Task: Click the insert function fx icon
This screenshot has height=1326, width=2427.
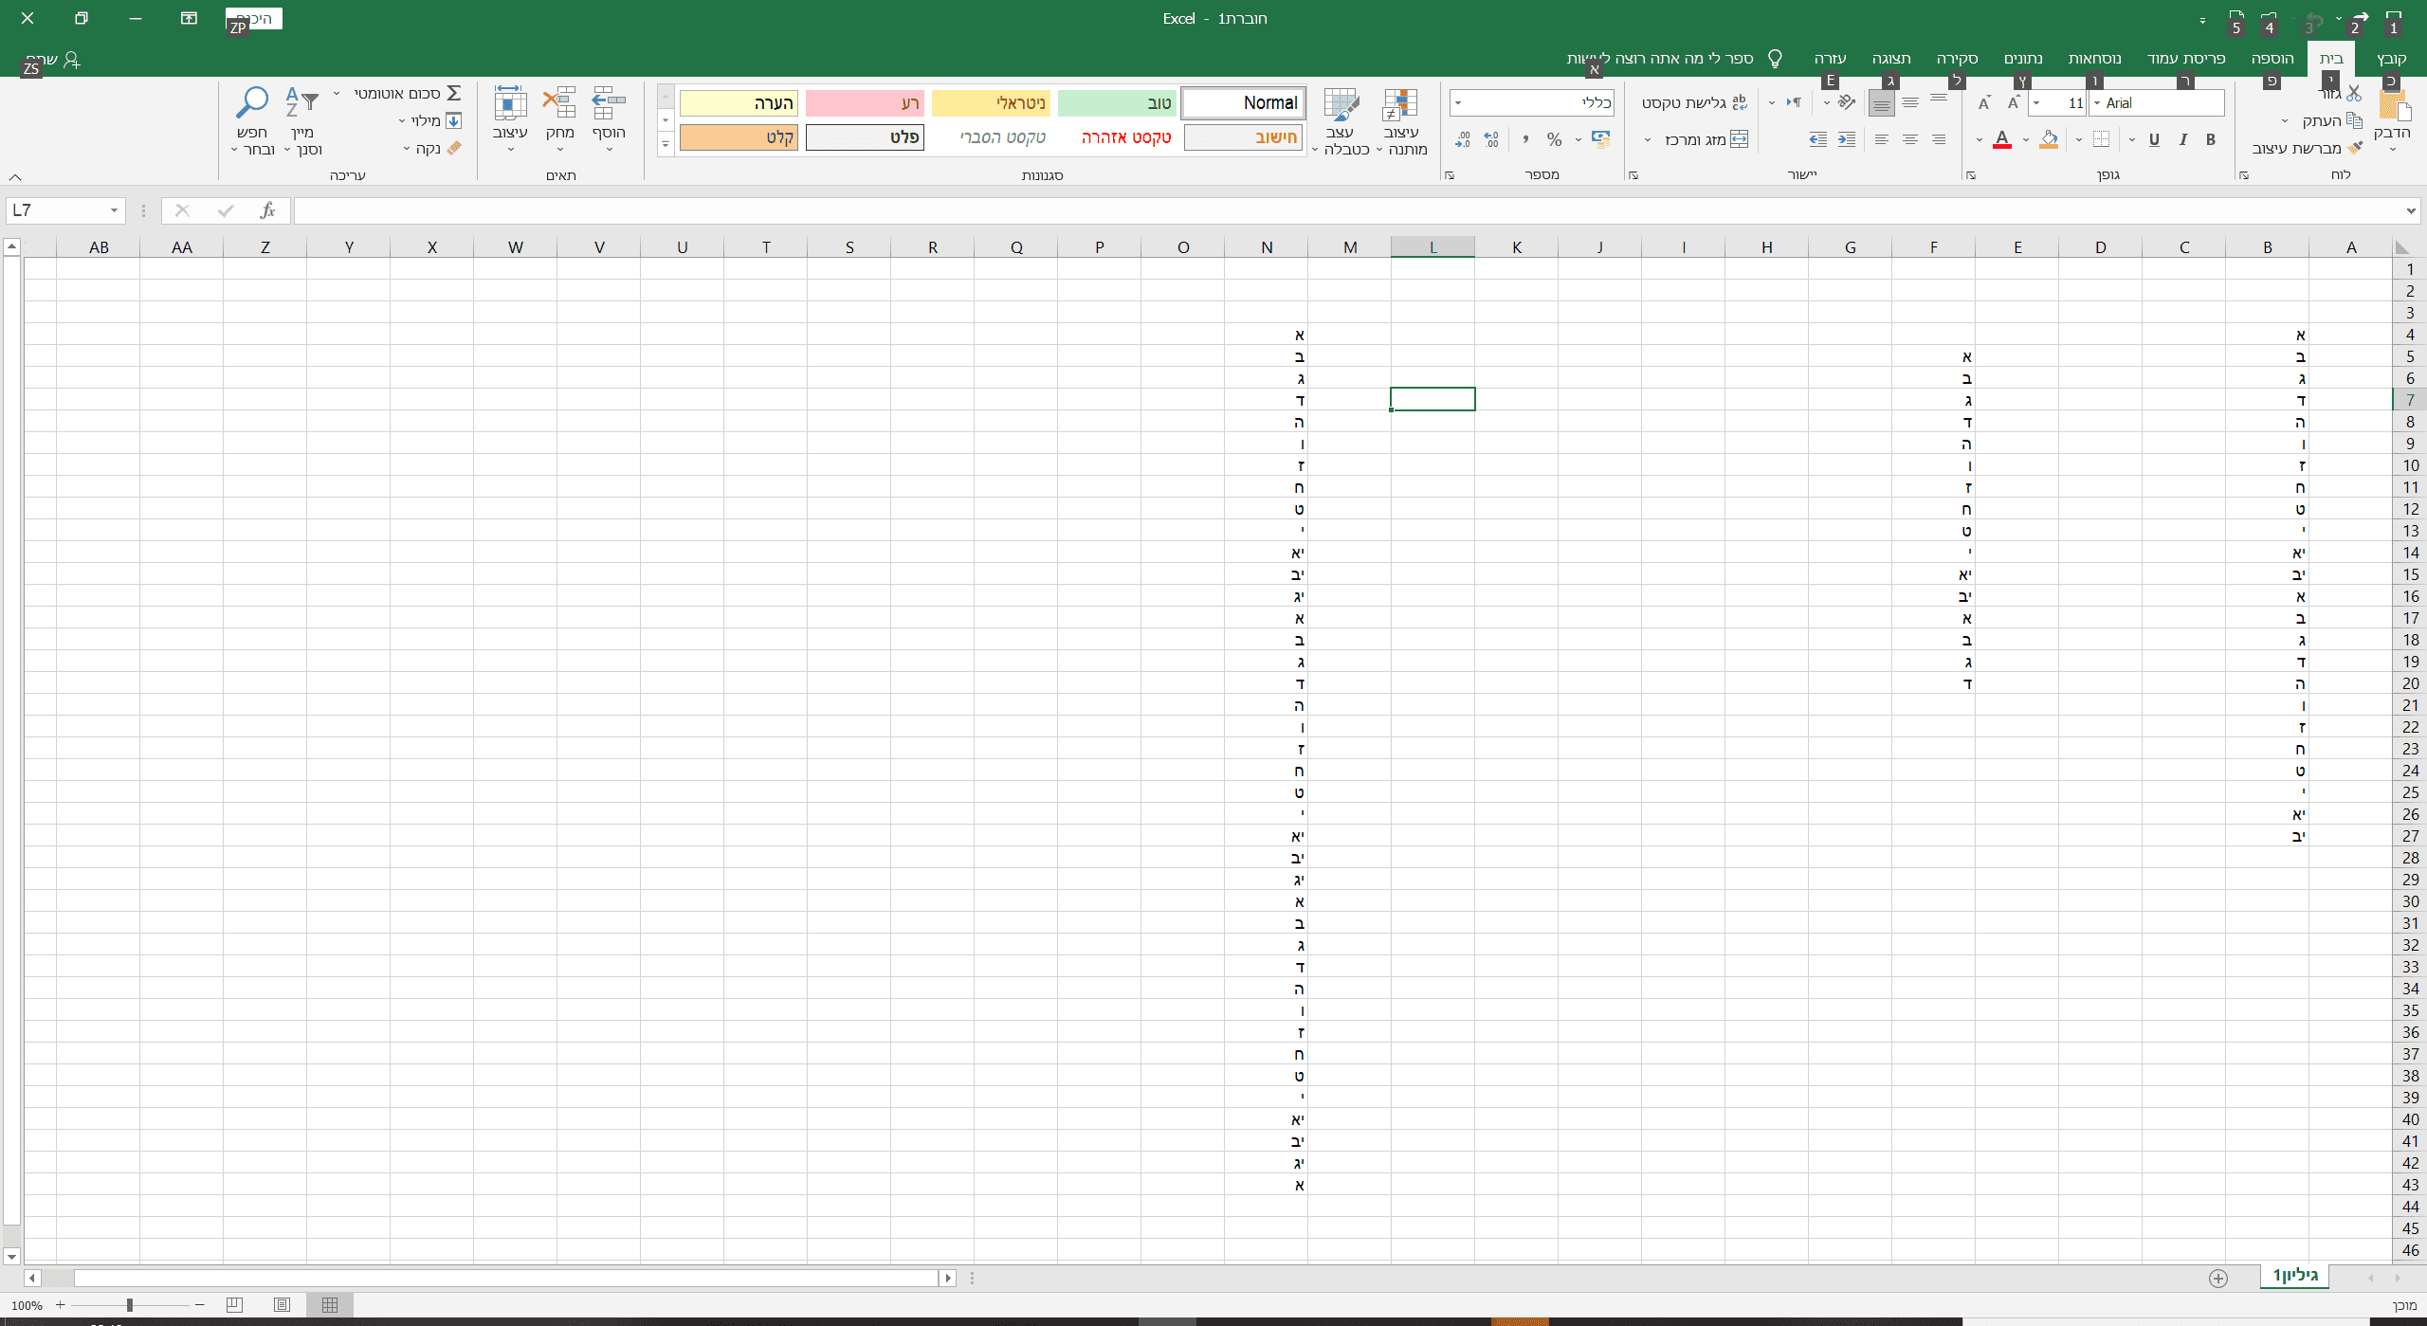Action: point(267,210)
